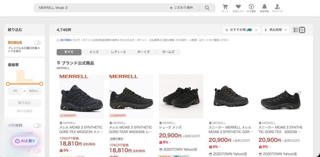This screenshot has width=320, height=157.
Task: Enable the 送料無料 free shipping toggle
Action: tap(37, 126)
